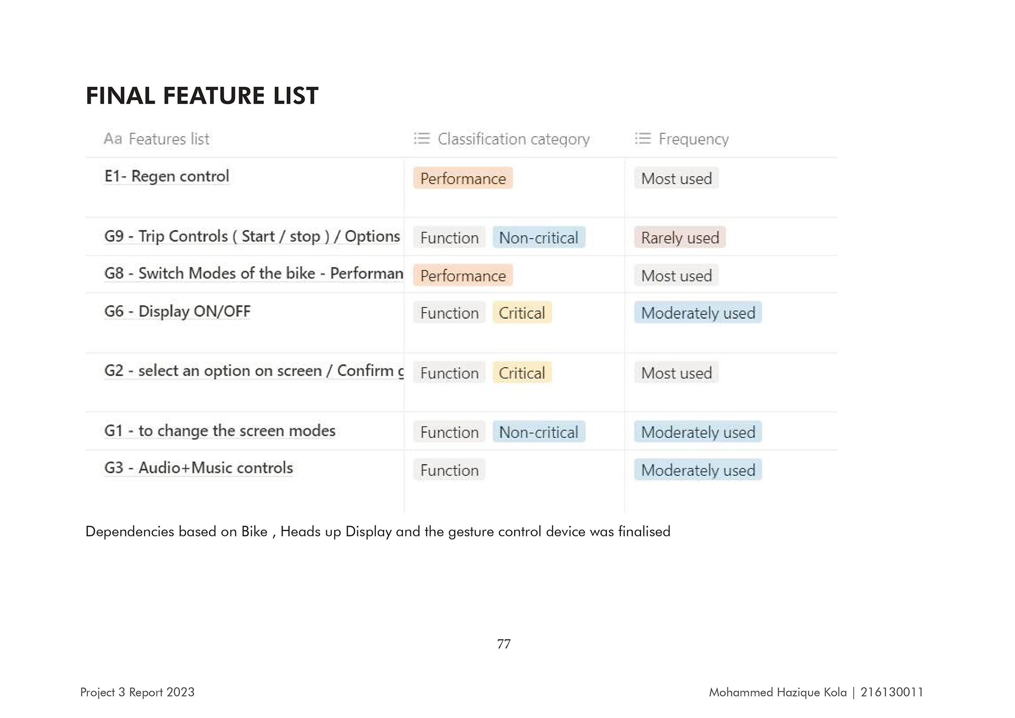Click the Dependencies based on Bike caption
This screenshot has width=1015, height=718.
(378, 532)
